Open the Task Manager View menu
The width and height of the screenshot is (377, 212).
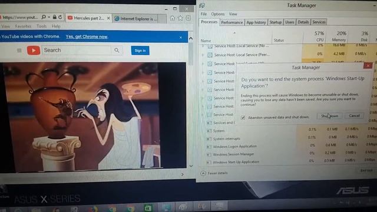pyautogui.click(x=233, y=14)
